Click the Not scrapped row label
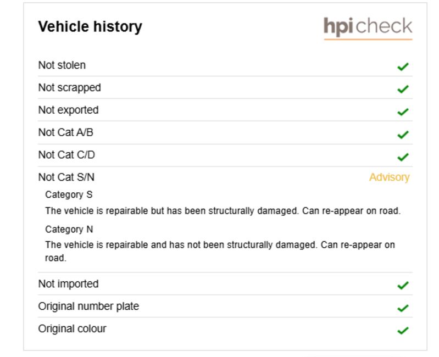This screenshot has width=439, height=357. click(x=69, y=87)
